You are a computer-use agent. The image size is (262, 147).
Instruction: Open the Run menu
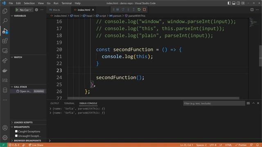[56, 3]
